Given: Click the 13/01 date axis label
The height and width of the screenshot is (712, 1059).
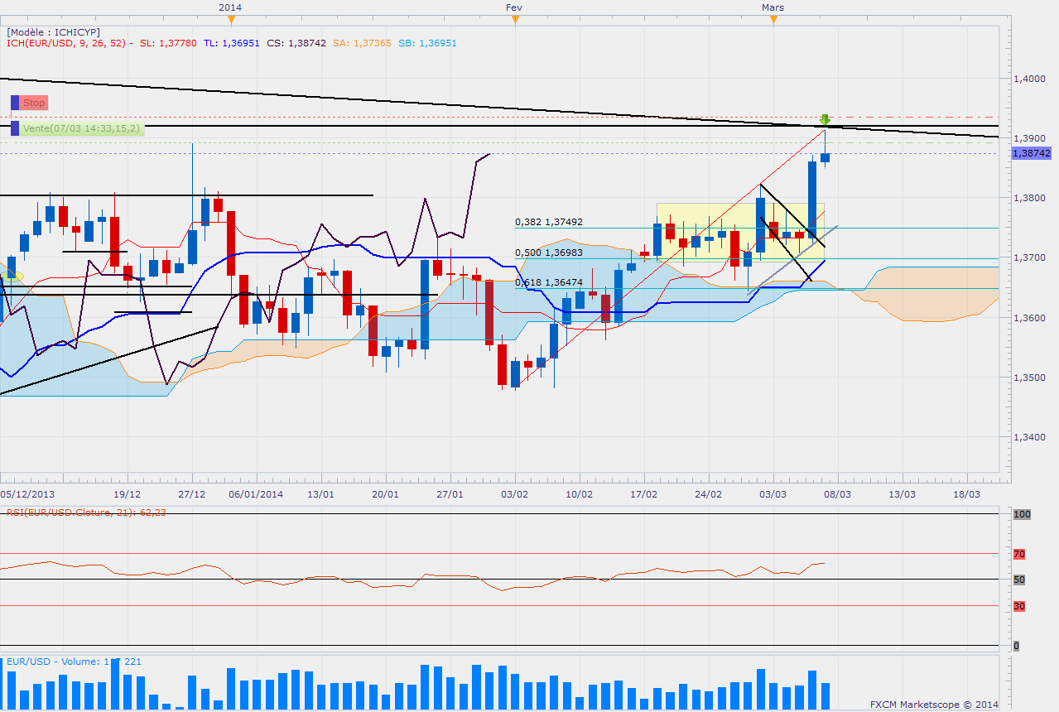Looking at the screenshot, I should point(321,493).
